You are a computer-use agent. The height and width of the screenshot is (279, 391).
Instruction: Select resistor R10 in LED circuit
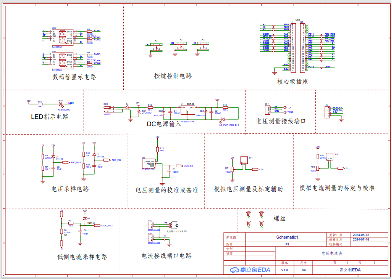coord(40,104)
